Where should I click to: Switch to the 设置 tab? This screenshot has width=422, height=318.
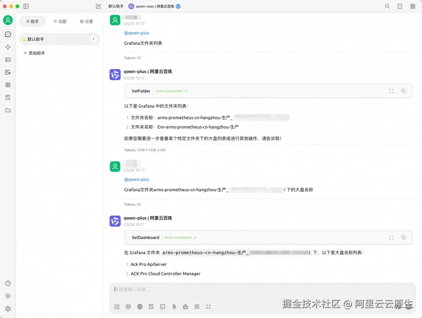click(86, 21)
